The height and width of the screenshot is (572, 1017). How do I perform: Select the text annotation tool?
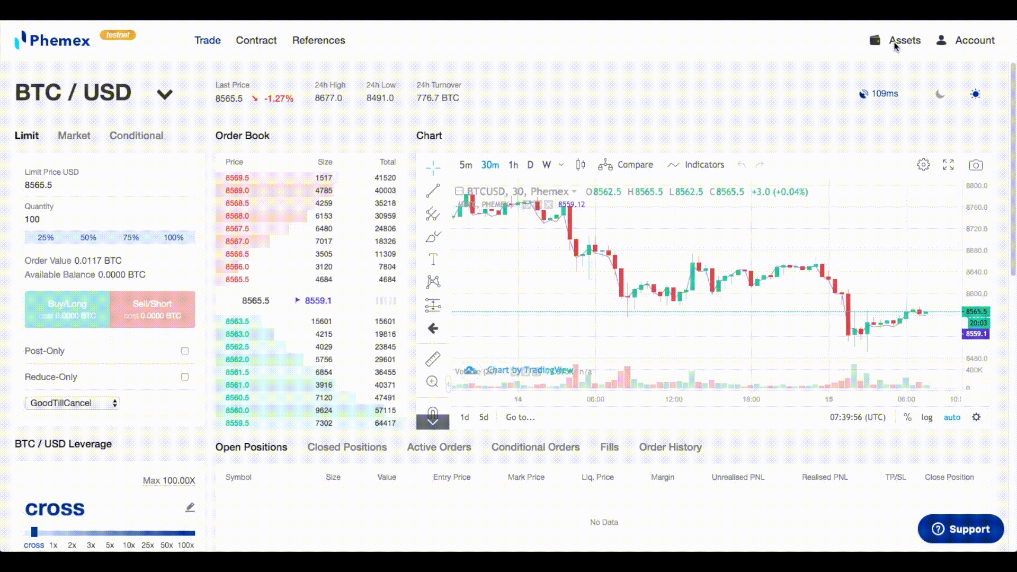coord(433,259)
